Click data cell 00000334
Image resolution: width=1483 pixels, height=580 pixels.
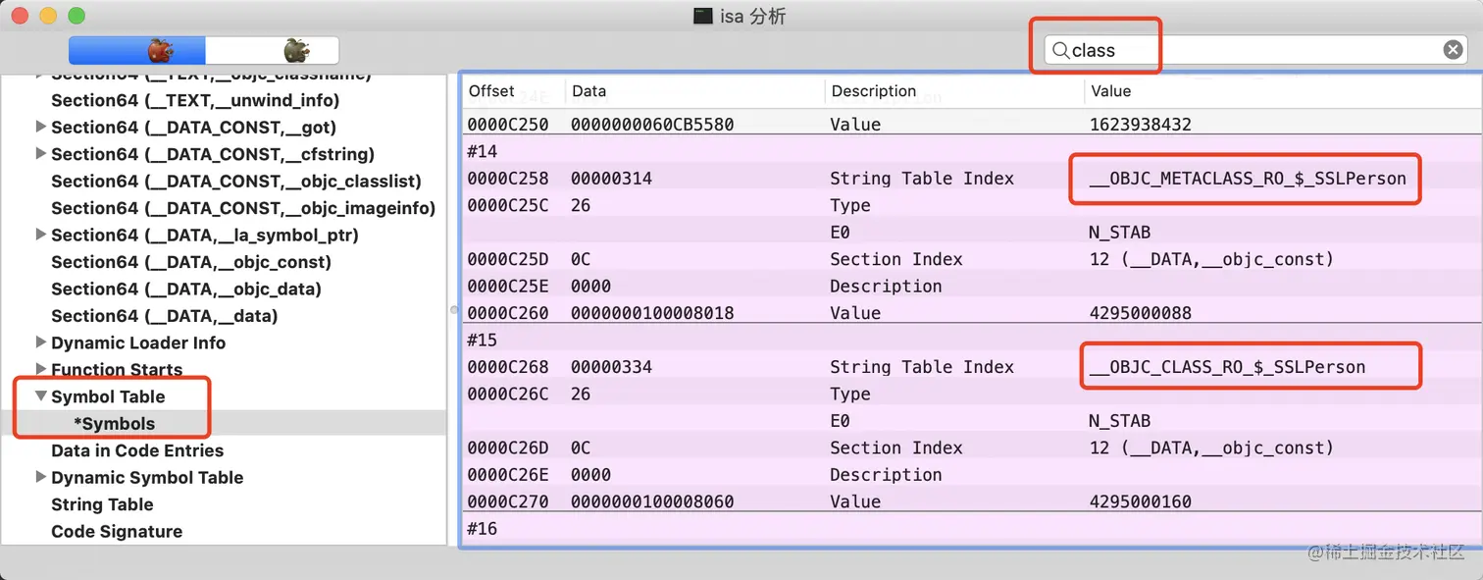click(611, 367)
